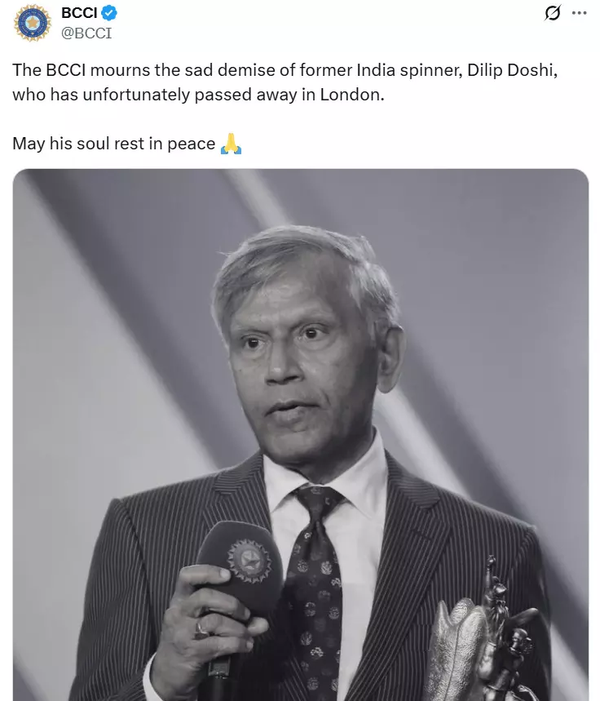This screenshot has width=600, height=701.
Task: Open the BCCI profile avatar
Action: [x=33, y=22]
